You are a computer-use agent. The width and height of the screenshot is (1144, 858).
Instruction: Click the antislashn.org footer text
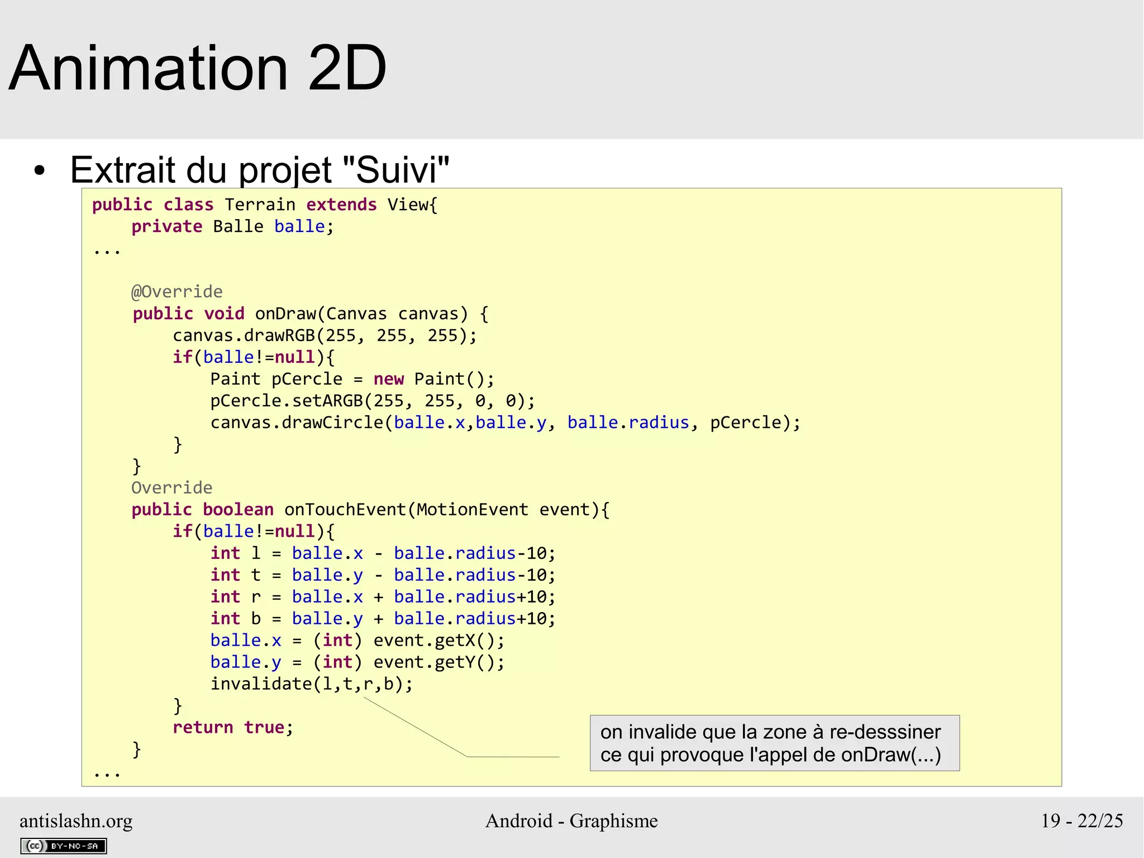[76, 821]
